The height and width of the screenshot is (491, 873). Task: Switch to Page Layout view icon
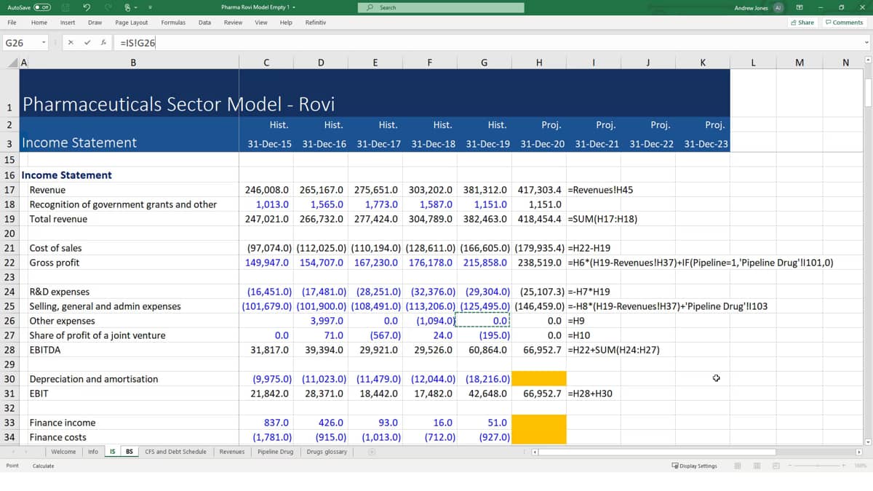tap(757, 466)
